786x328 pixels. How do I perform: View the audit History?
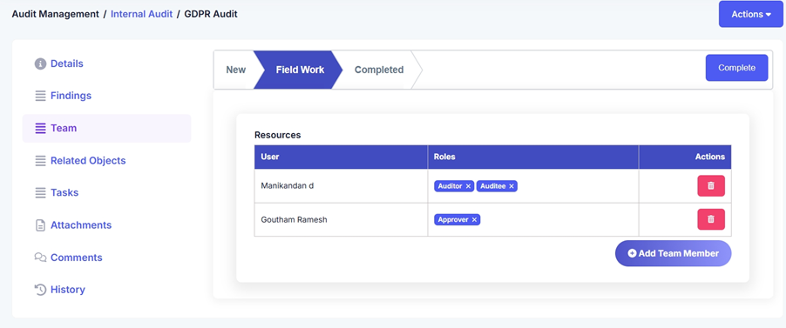tap(68, 290)
